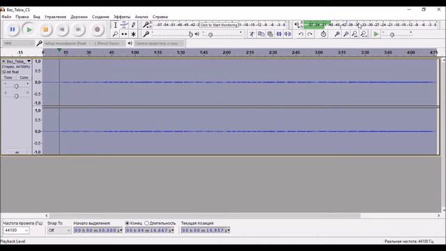Adjust the recording volume slider
The height and width of the screenshot is (251, 446).
click(190, 35)
